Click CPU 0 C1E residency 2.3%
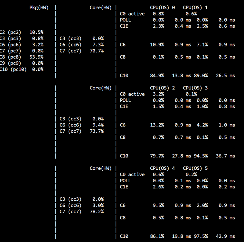 (x=158, y=26)
